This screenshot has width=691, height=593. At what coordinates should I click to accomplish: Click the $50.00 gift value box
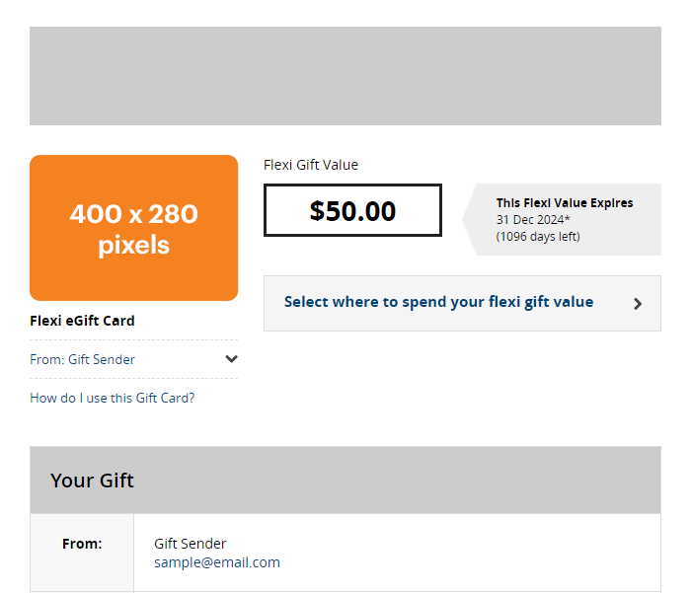352,210
